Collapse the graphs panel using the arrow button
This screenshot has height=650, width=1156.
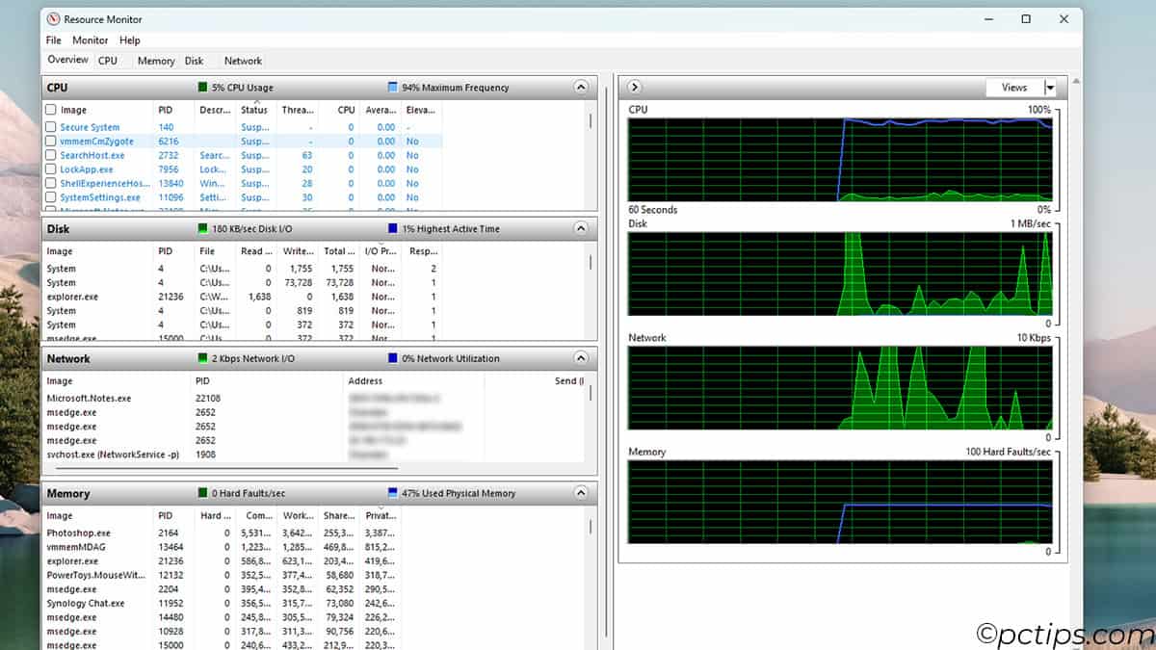[634, 87]
